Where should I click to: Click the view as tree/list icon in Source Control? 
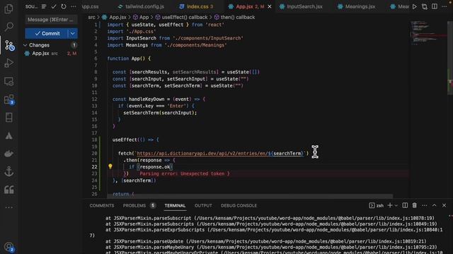tap(44, 6)
